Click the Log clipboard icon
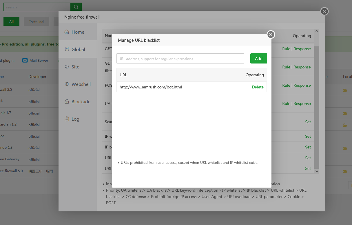The height and width of the screenshot is (225, 352). tap(67, 119)
